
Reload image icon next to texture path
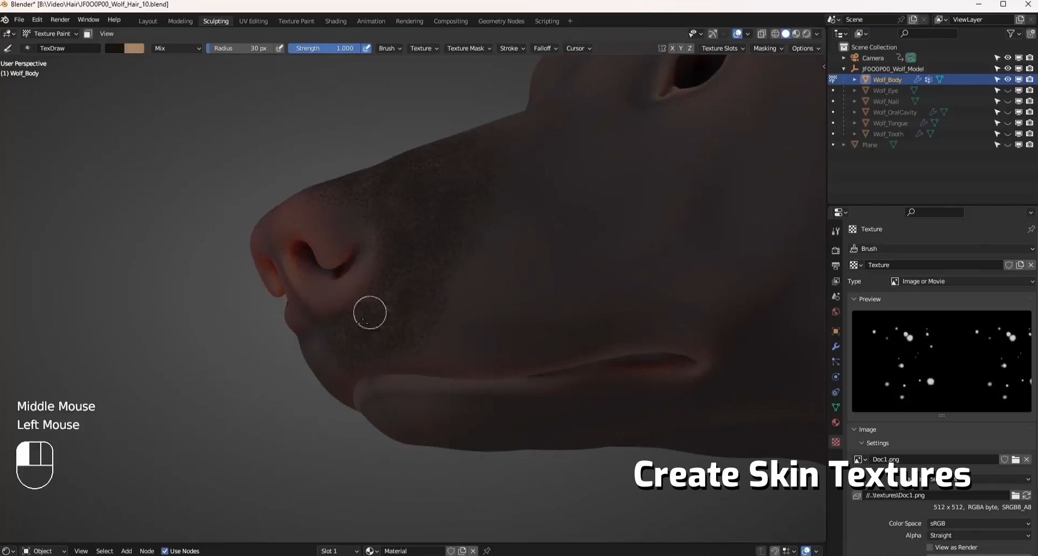tap(1027, 495)
